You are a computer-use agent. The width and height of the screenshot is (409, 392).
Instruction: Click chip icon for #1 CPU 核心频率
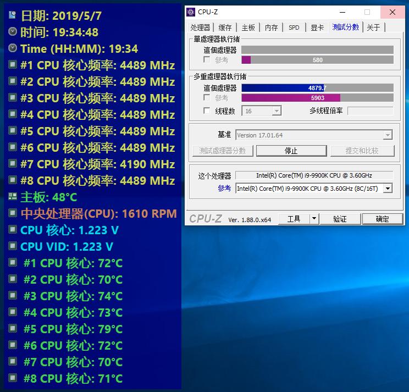coord(13,64)
